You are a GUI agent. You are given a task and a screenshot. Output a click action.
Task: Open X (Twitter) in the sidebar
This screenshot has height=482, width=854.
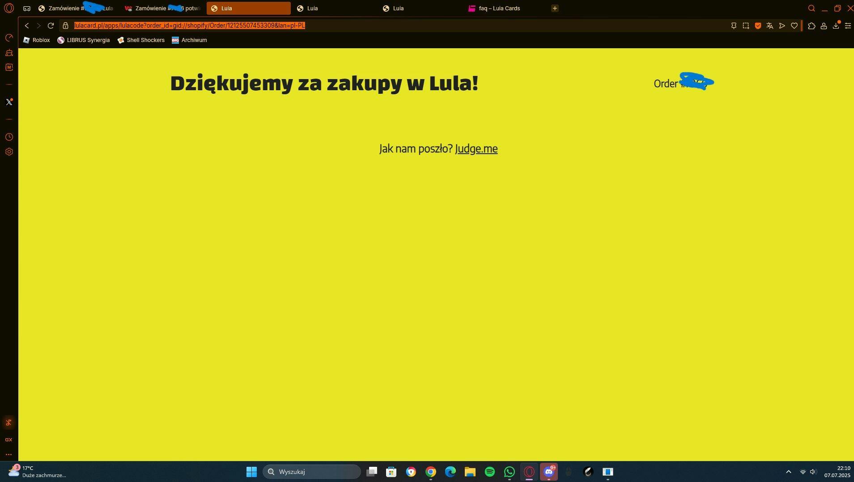(9, 102)
